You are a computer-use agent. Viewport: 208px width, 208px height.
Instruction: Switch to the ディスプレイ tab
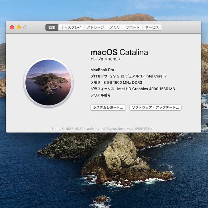point(71,27)
